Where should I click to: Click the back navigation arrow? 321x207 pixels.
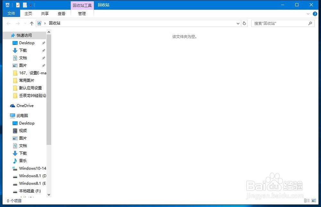click(x=8, y=23)
